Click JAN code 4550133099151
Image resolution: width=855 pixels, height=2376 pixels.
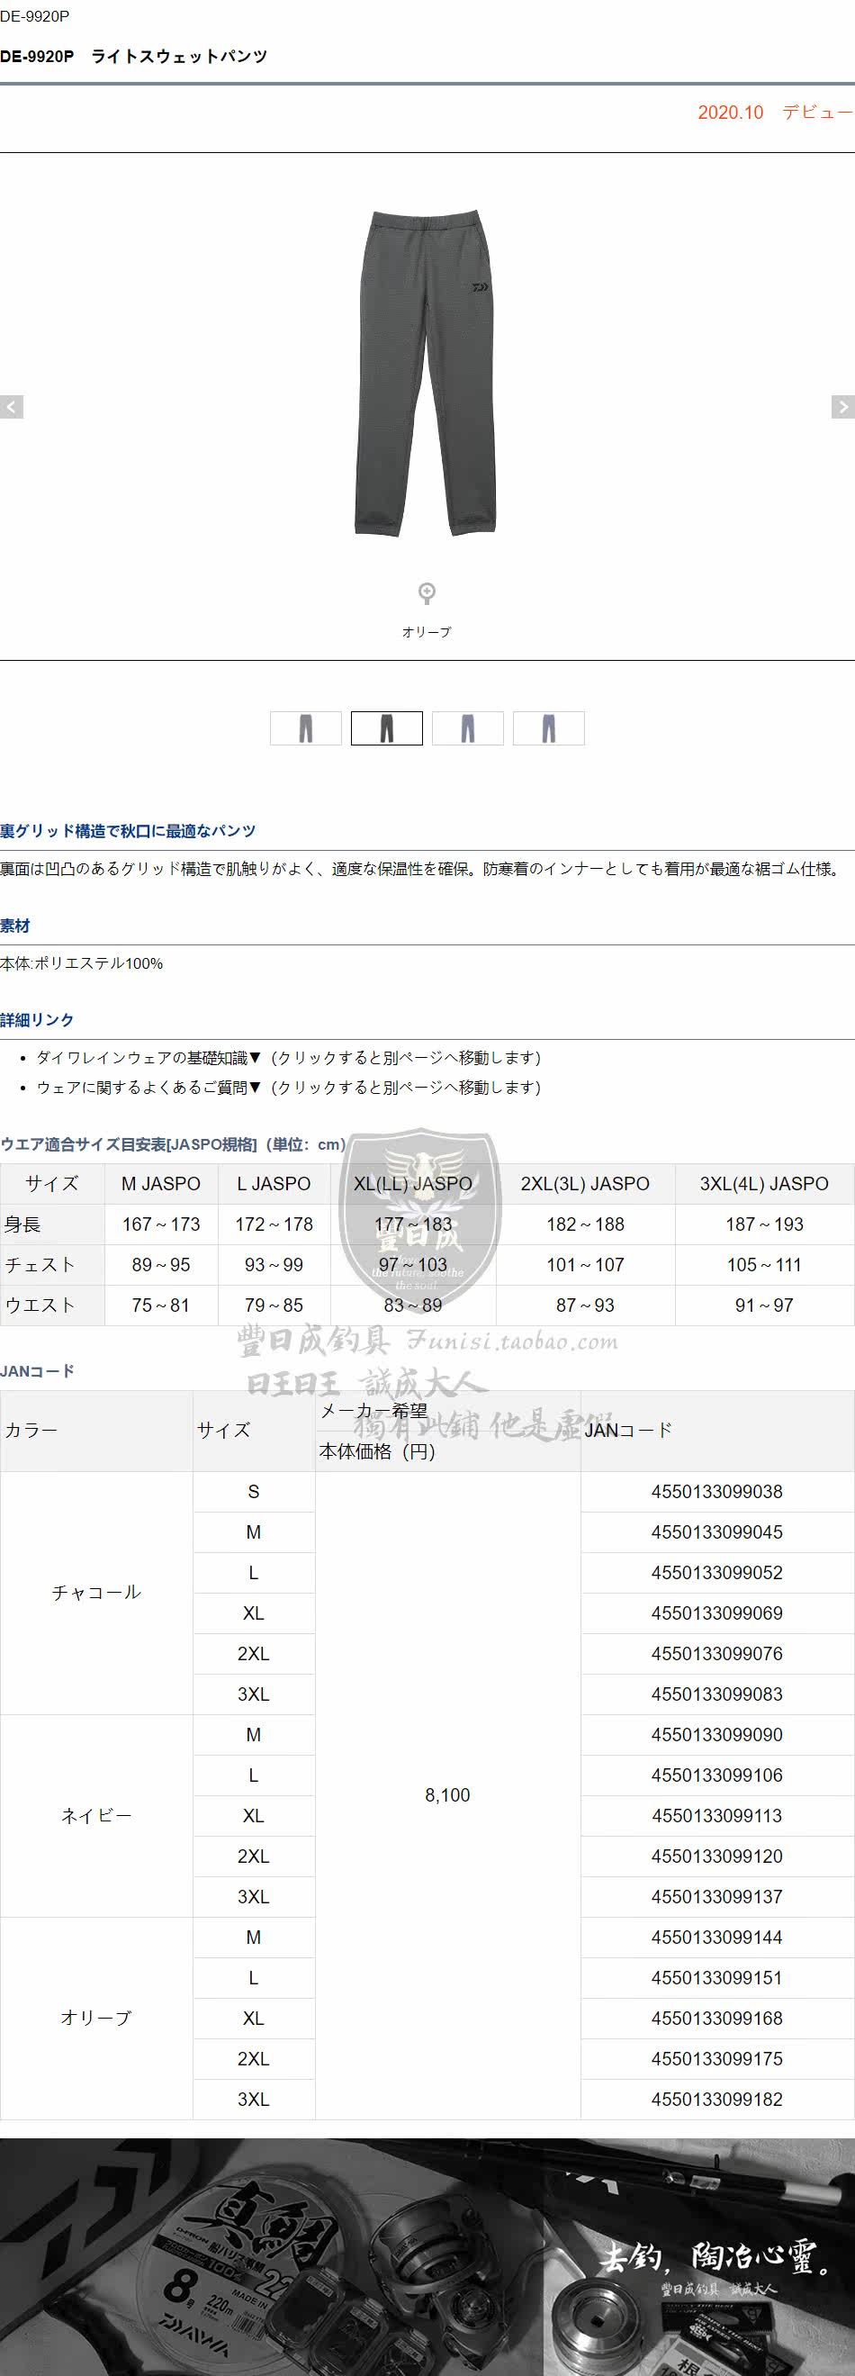pyautogui.click(x=717, y=1978)
